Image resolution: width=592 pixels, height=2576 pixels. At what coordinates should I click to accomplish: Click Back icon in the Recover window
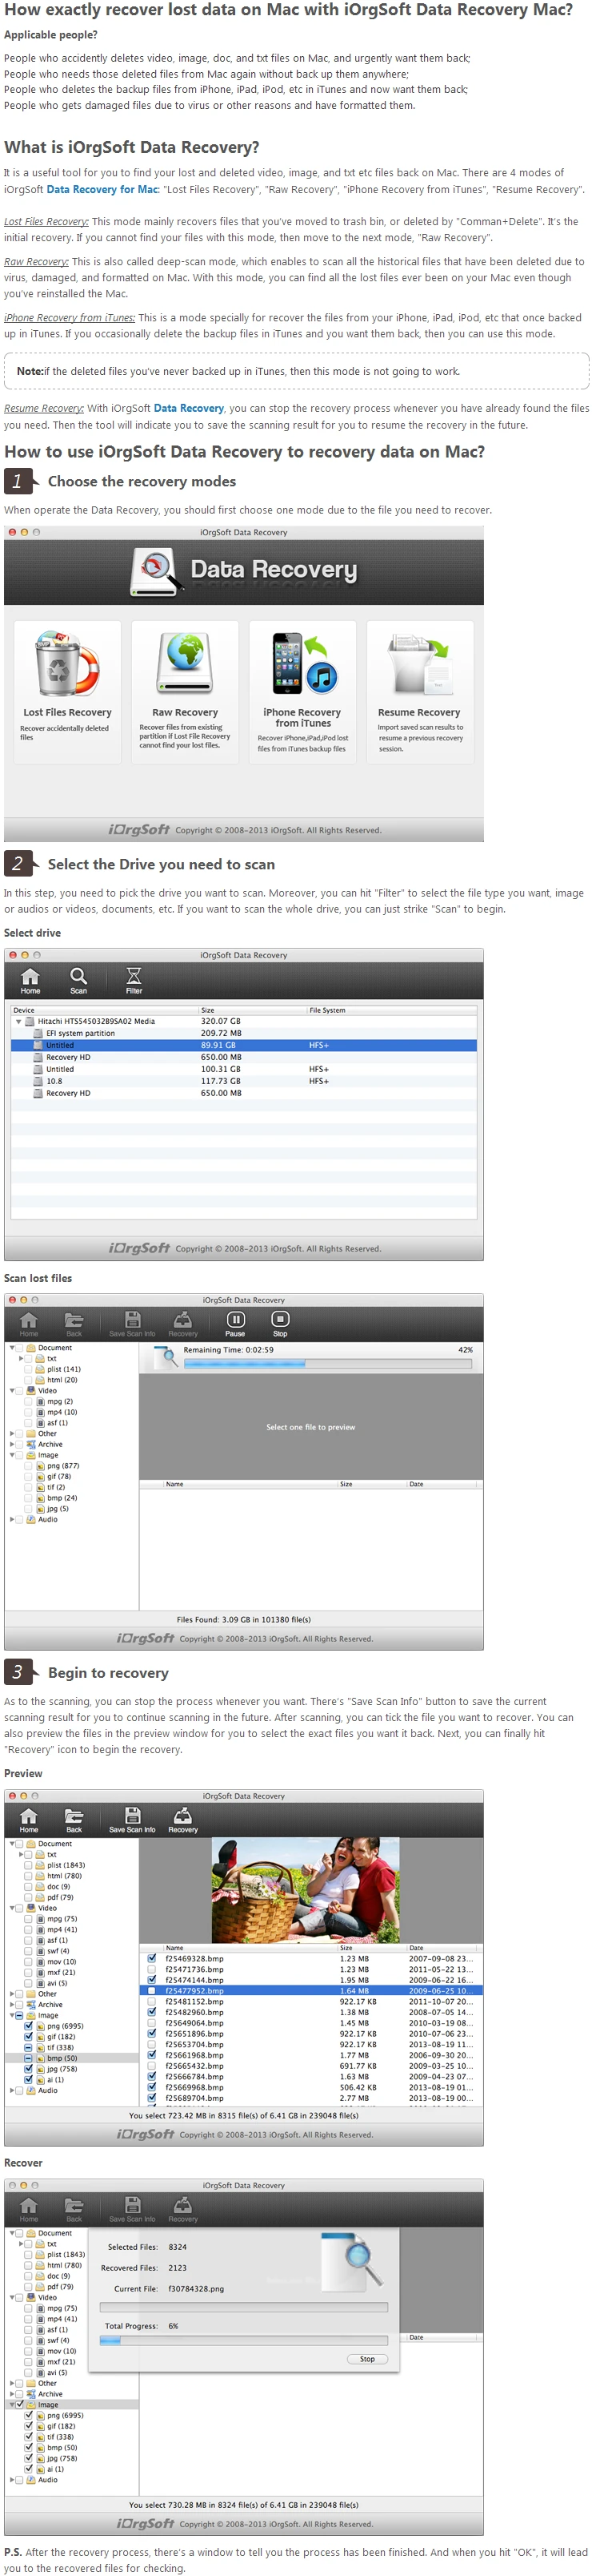[74, 2208]
